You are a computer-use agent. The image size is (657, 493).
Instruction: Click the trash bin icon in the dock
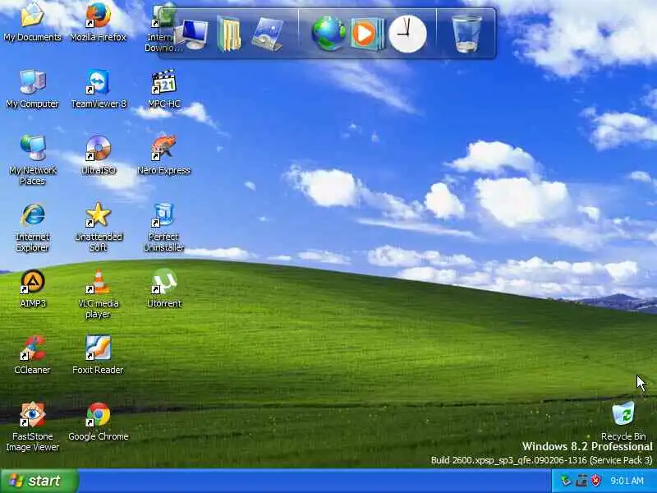pos(466,34)
